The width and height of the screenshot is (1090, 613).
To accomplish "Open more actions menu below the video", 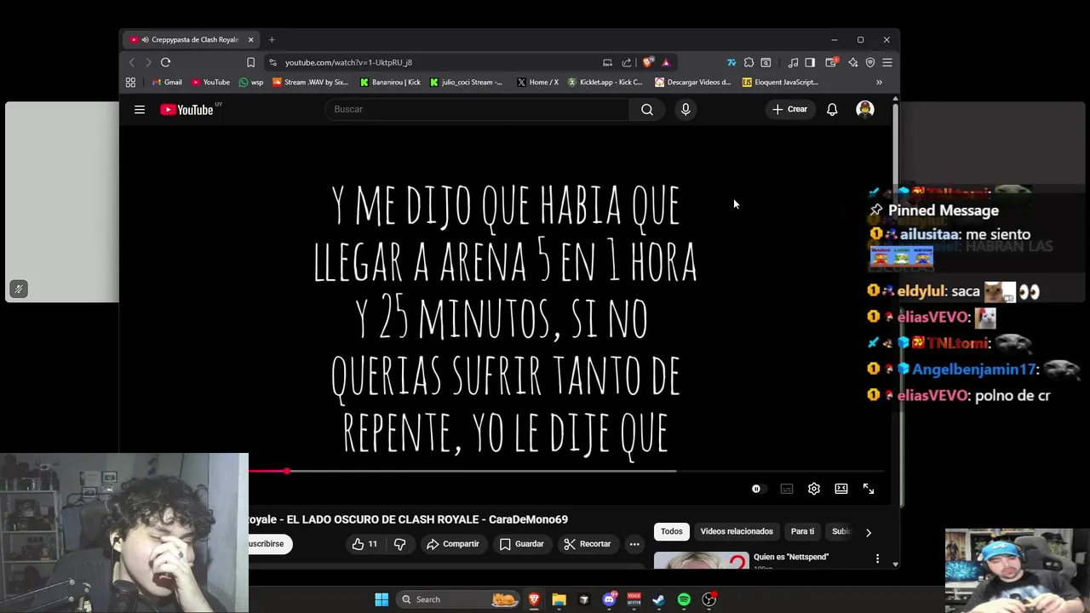I will coord(634,544).
